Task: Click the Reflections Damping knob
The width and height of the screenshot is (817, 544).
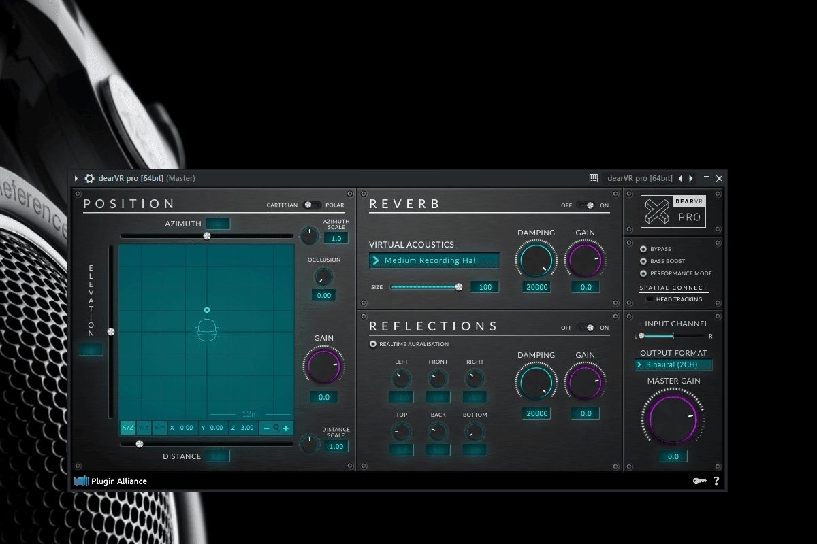Action: coord(536,382)
